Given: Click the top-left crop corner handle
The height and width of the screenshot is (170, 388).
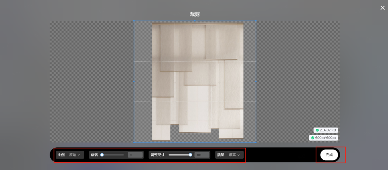Looking at the screenshot, I should [134, 21].
